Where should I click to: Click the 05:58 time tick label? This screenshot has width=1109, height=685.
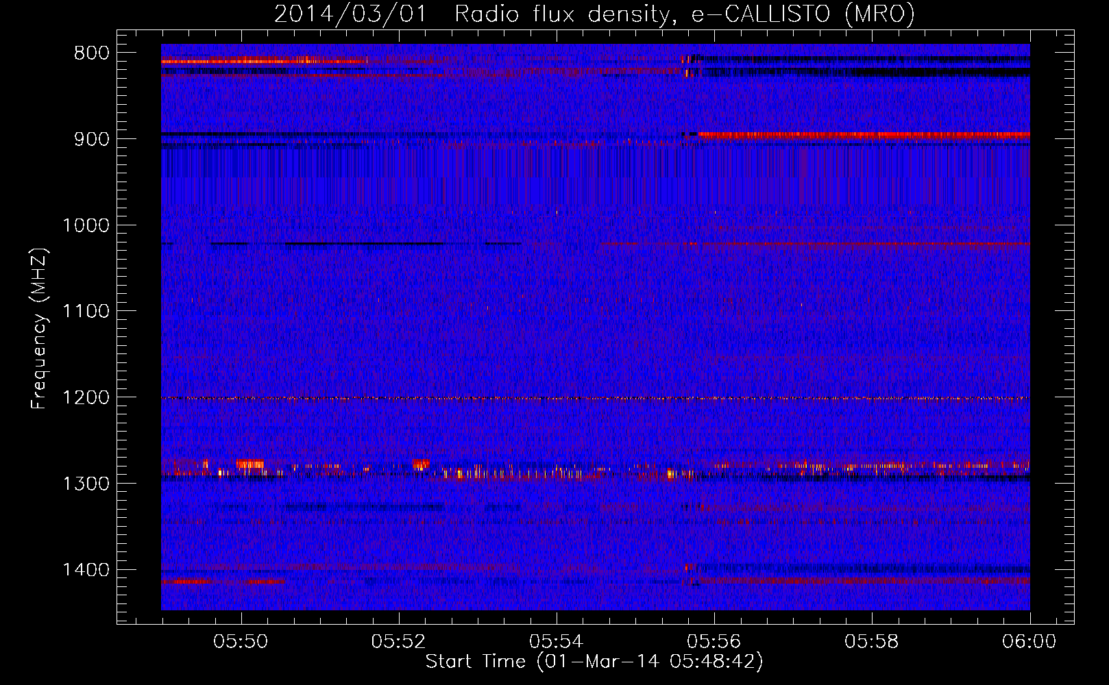pos(872,642)
